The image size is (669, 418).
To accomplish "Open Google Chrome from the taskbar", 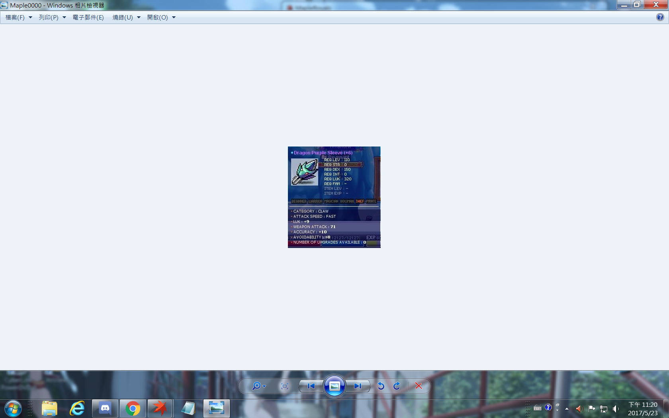I will click(133, 408).
